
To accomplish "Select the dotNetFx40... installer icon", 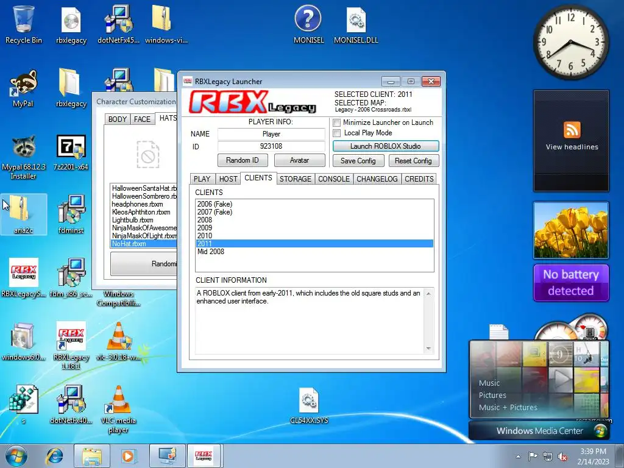I will pos(71,405).
